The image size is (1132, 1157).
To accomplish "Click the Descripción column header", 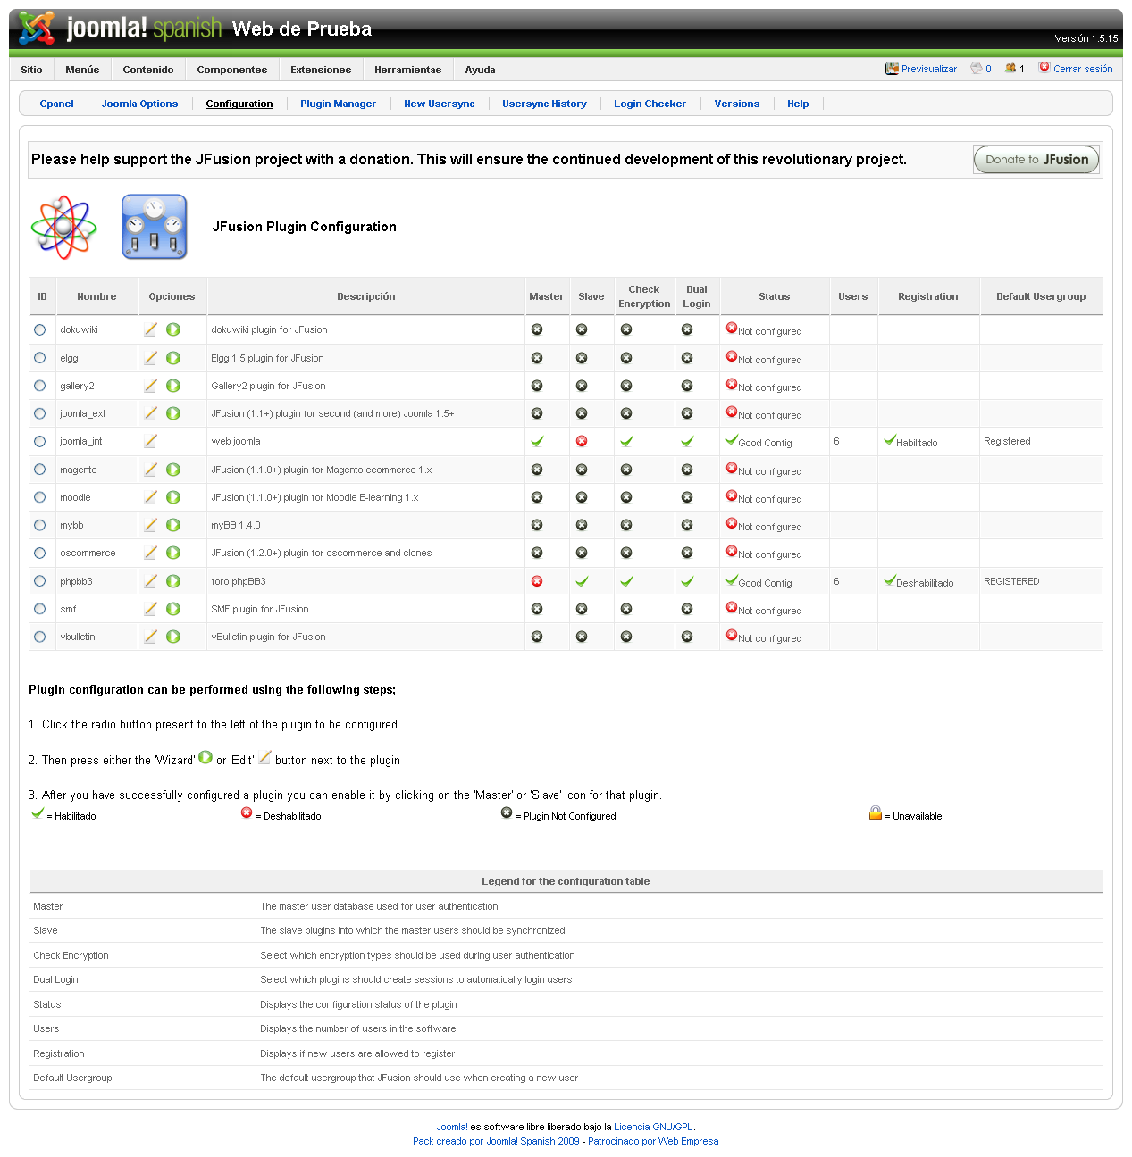I will tap(365, 296).
